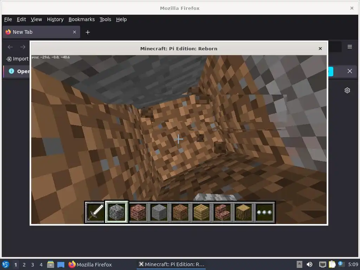The image size is (360, 270).
Task: Click the pos coordinates readout in Minecraft
Action: [x=51, y=57]
